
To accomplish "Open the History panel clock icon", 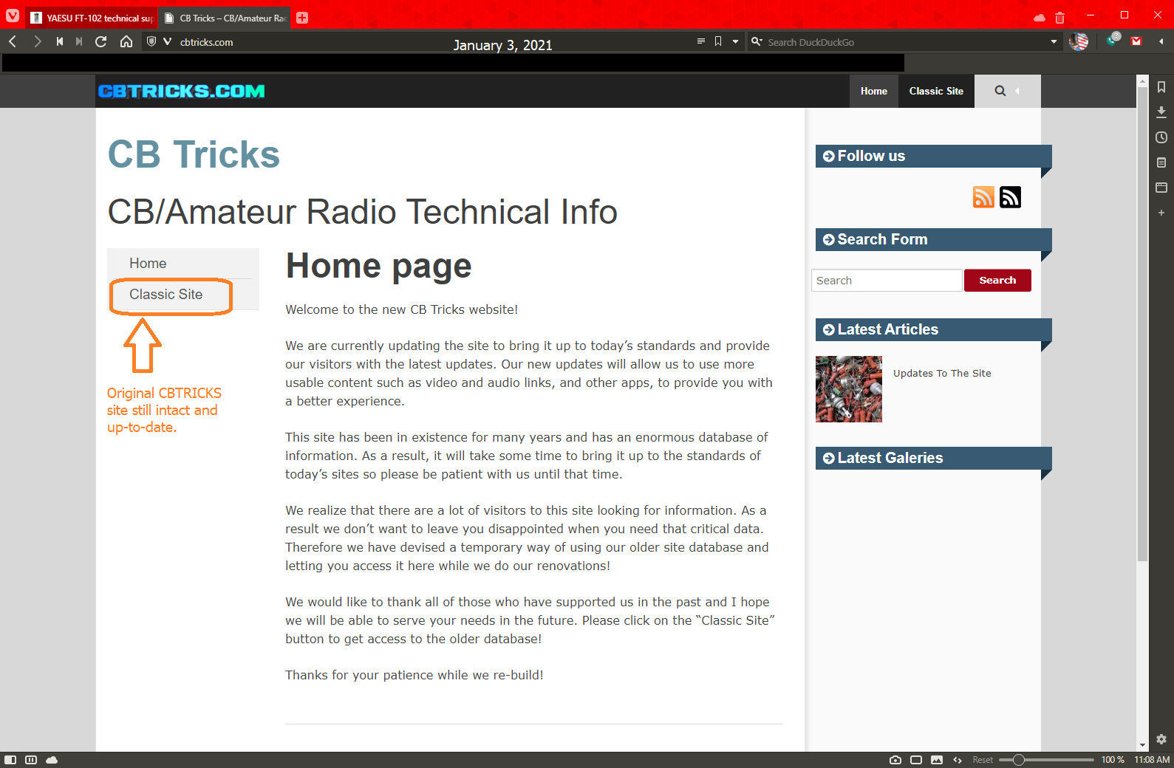I will 1161,137.
